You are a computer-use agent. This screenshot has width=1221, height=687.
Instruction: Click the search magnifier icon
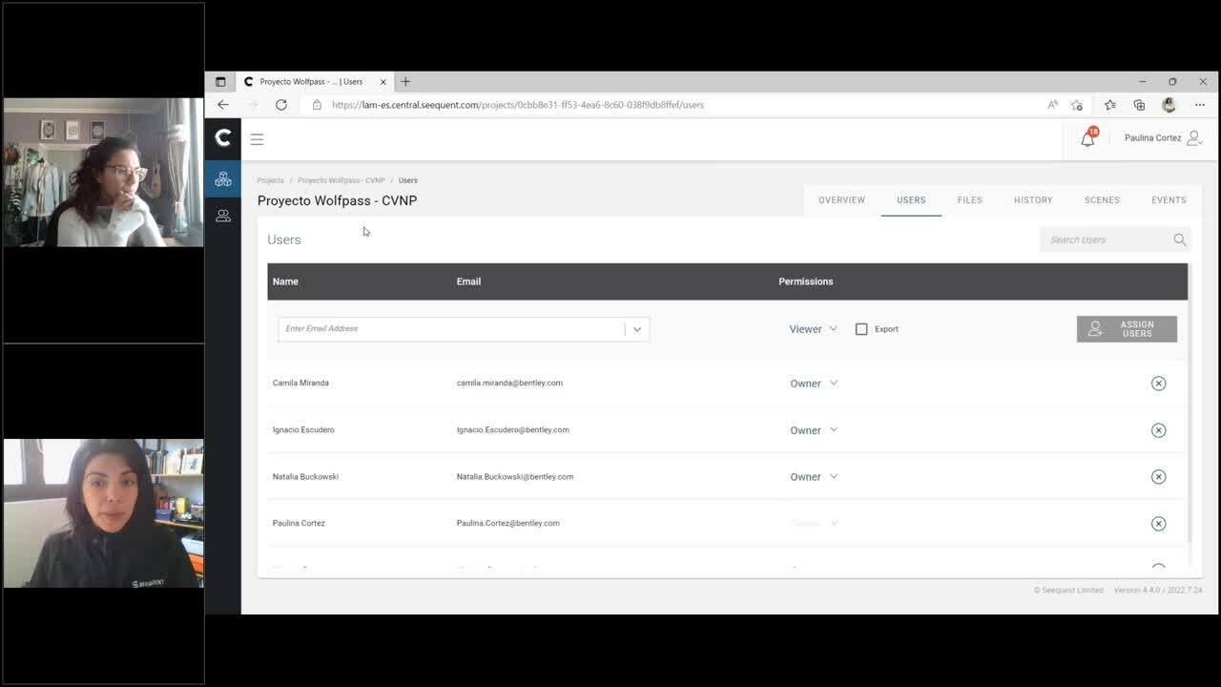(x=1180, y=239)
